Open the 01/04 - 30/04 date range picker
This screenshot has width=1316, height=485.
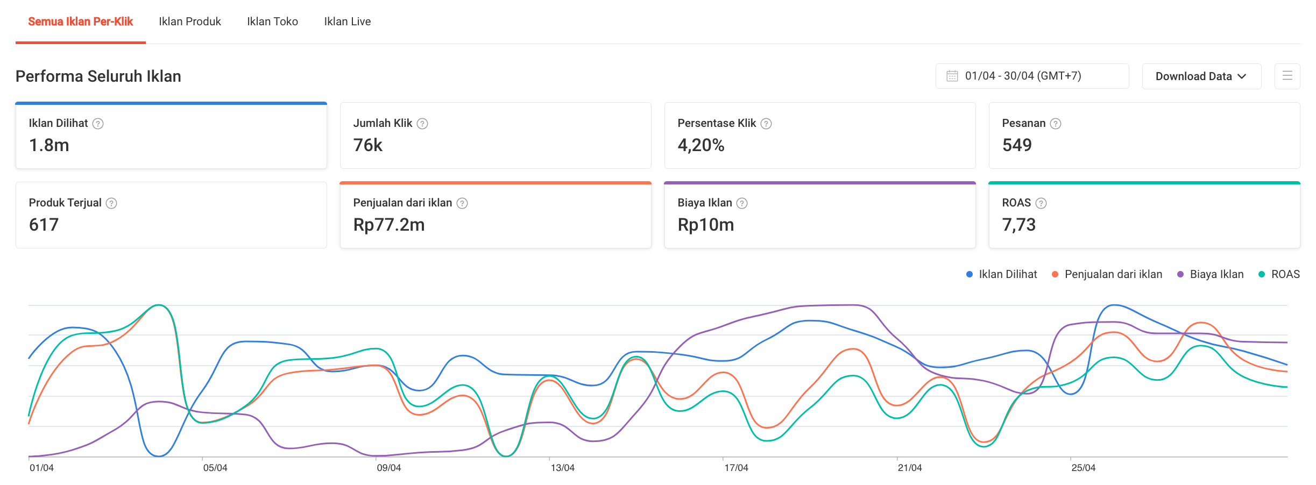point(1031,76)
